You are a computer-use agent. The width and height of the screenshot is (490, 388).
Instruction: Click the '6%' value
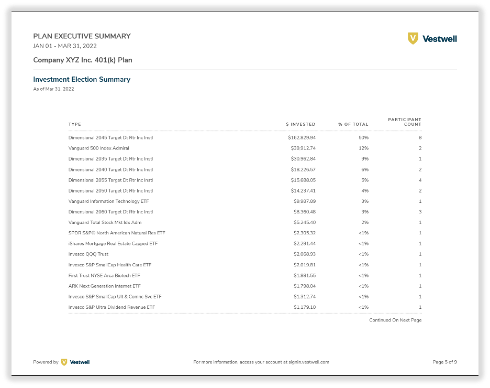point(365,169)
